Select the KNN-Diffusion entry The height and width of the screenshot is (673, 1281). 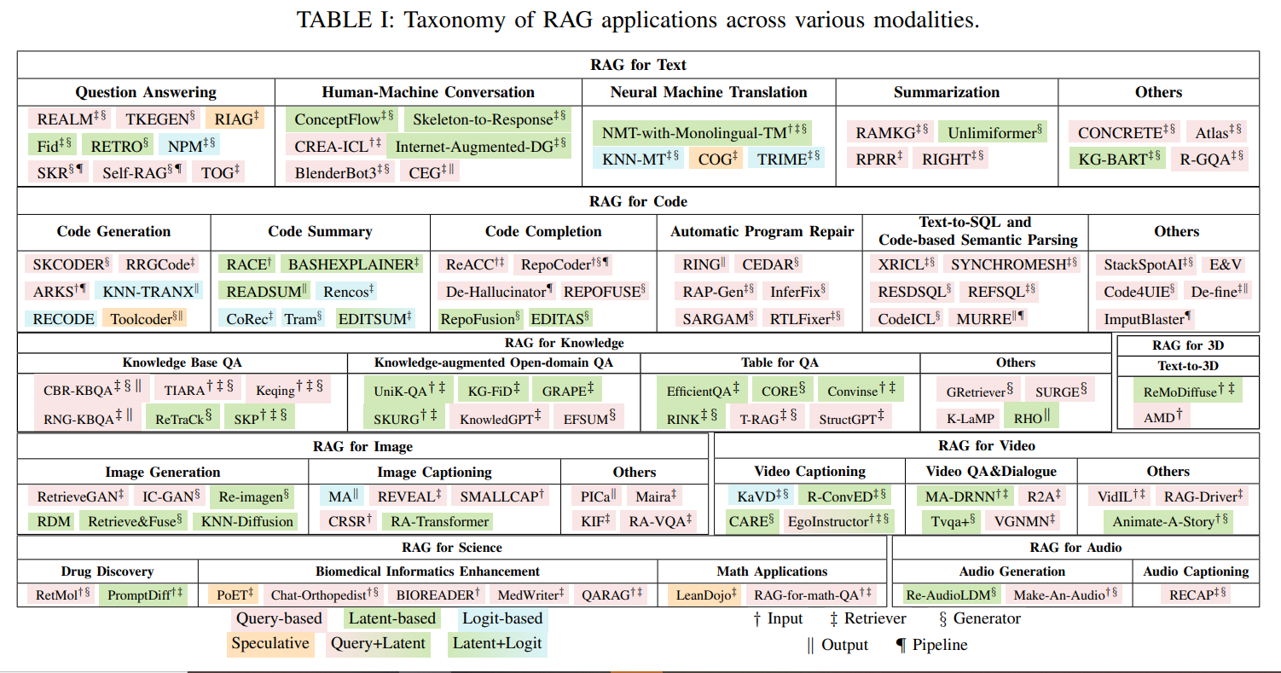[x=245, y=521]
